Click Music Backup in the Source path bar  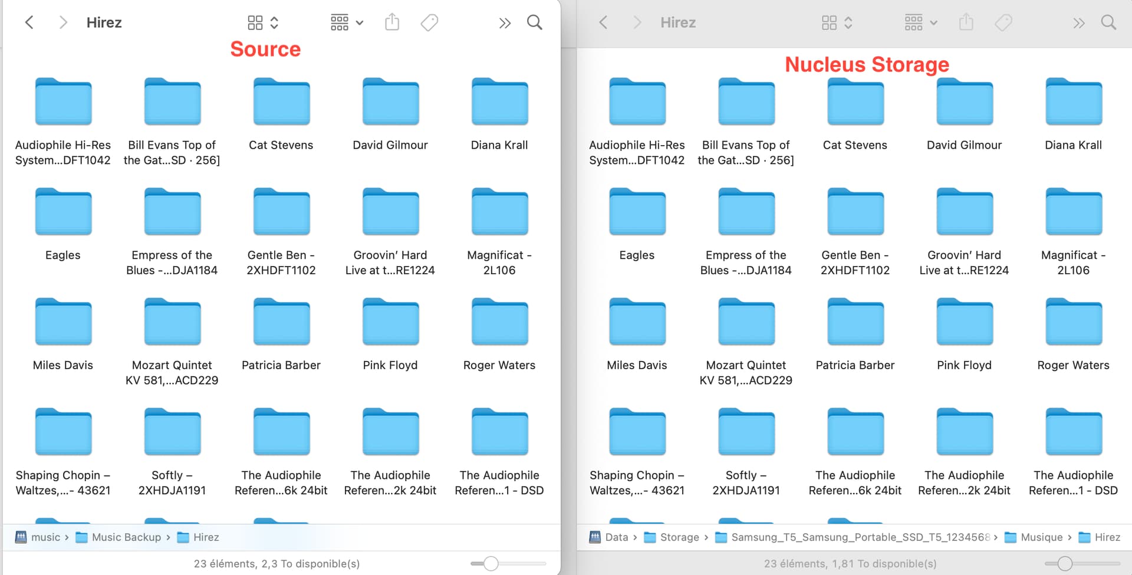(x=126, y=537)
